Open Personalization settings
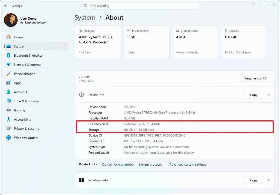280x195 pixels. [25, 74]
